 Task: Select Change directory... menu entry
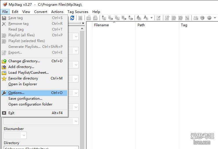point(34,61)
